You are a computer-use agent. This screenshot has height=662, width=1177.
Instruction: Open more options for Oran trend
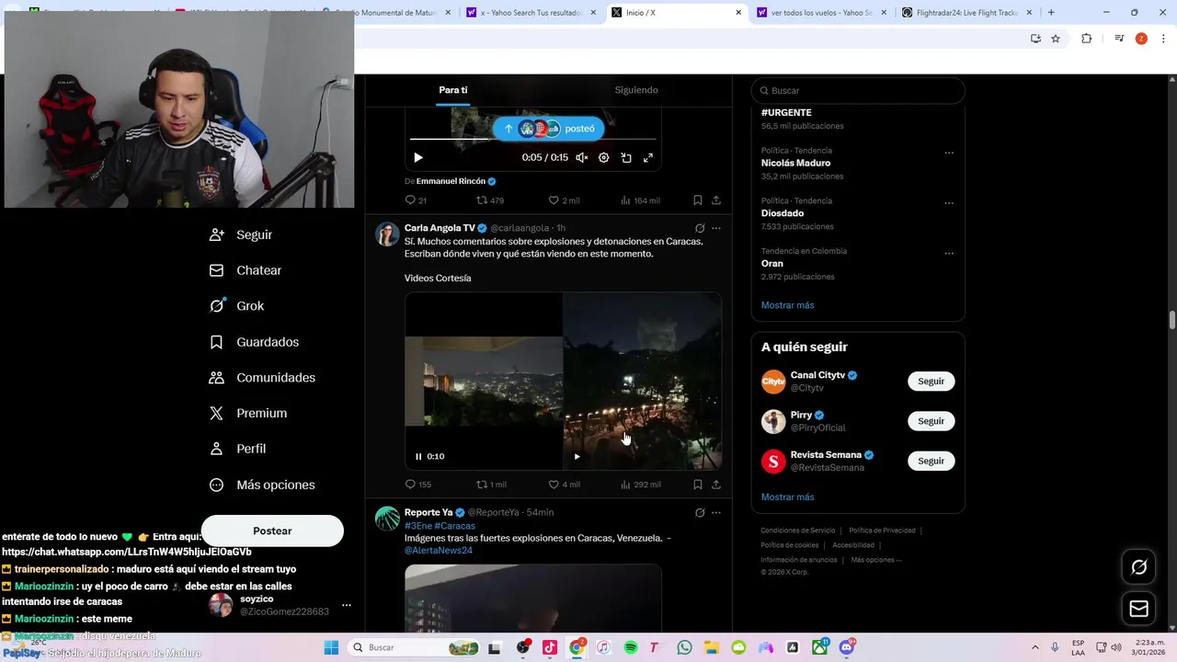[949, 253]
